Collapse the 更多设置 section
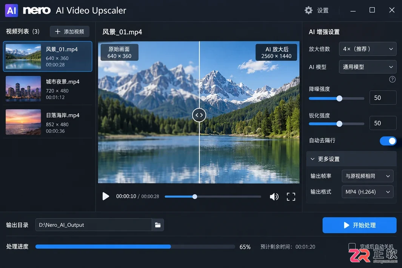402x268 pixels. click(x=351, y=159)
